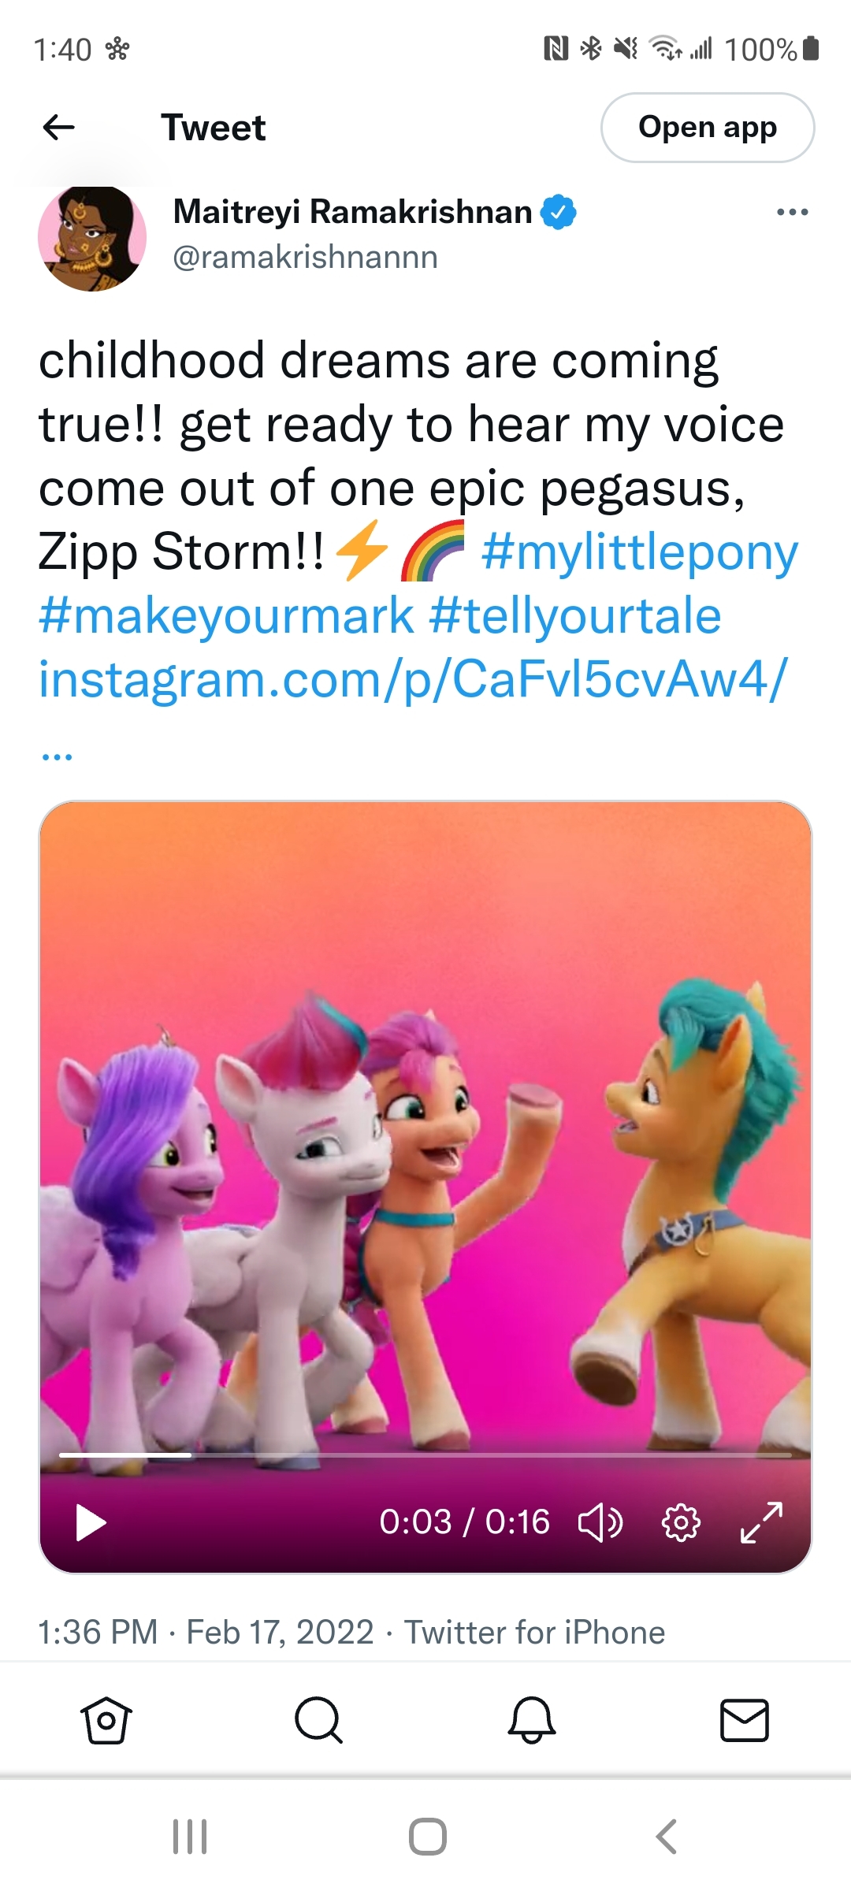Tap the Android home button

(x=427, y=1837)
